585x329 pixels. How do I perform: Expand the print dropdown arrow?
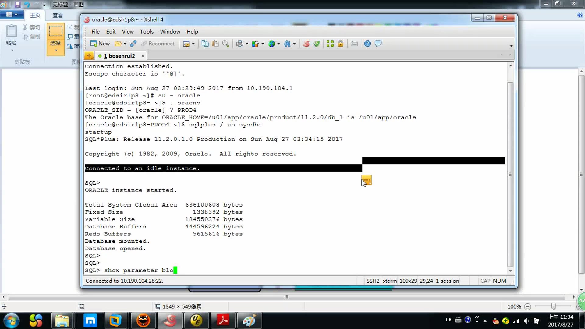coord(247,44)
